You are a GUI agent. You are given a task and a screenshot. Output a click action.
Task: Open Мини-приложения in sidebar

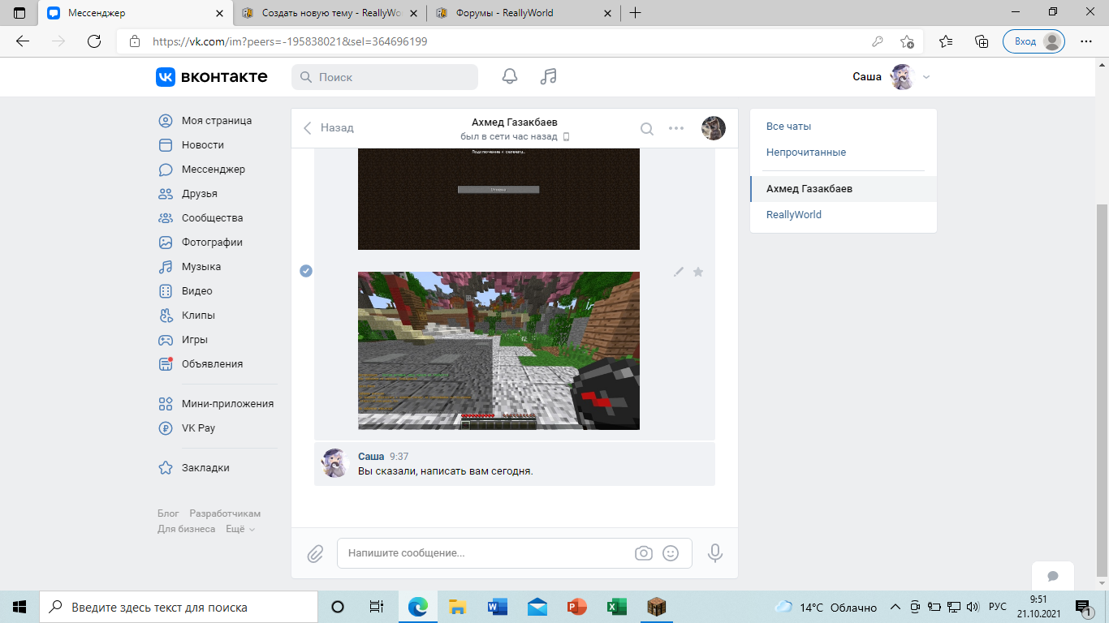[216, 404]
